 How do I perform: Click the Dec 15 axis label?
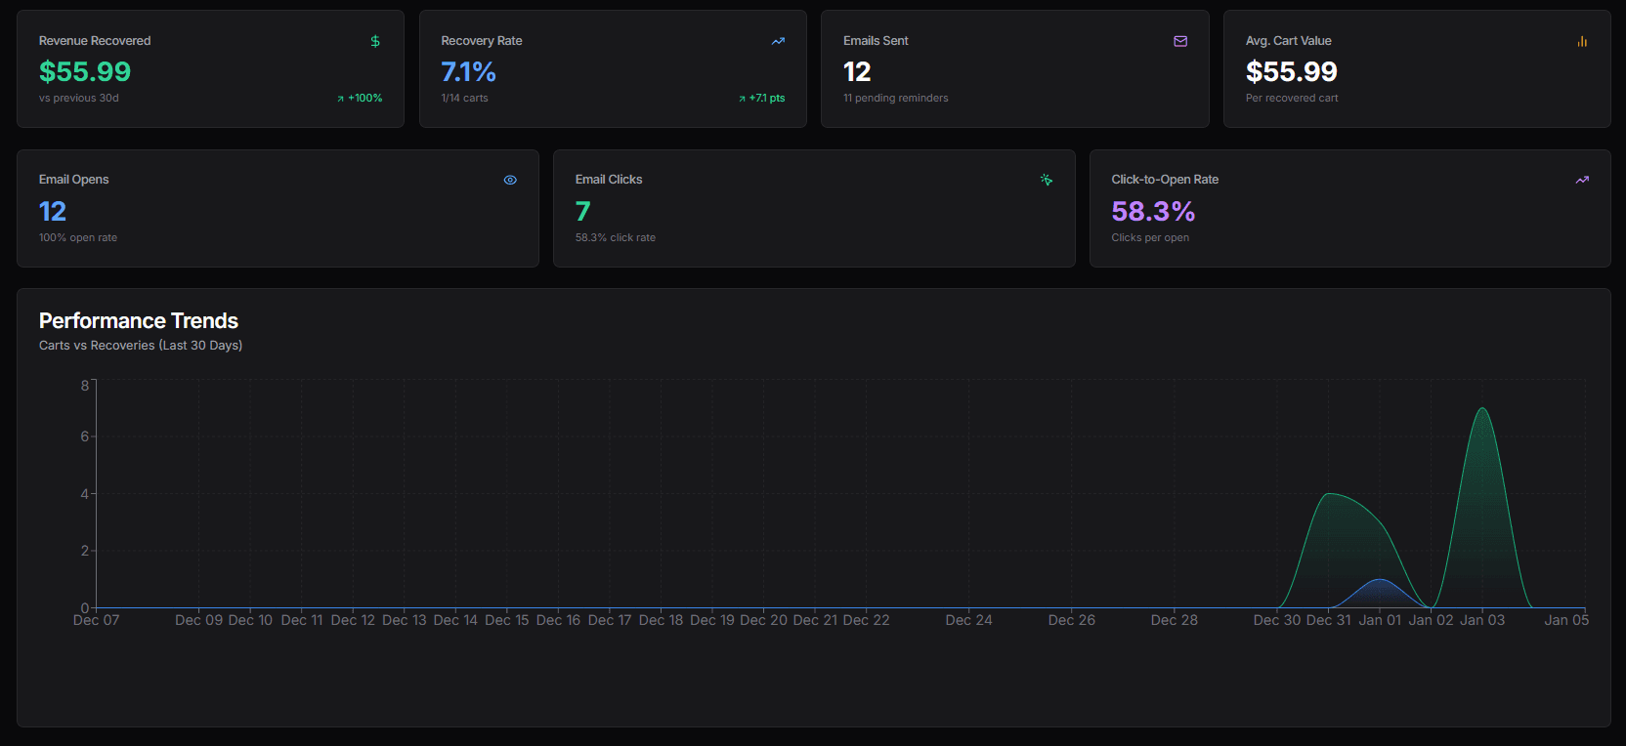click(507, 620)
